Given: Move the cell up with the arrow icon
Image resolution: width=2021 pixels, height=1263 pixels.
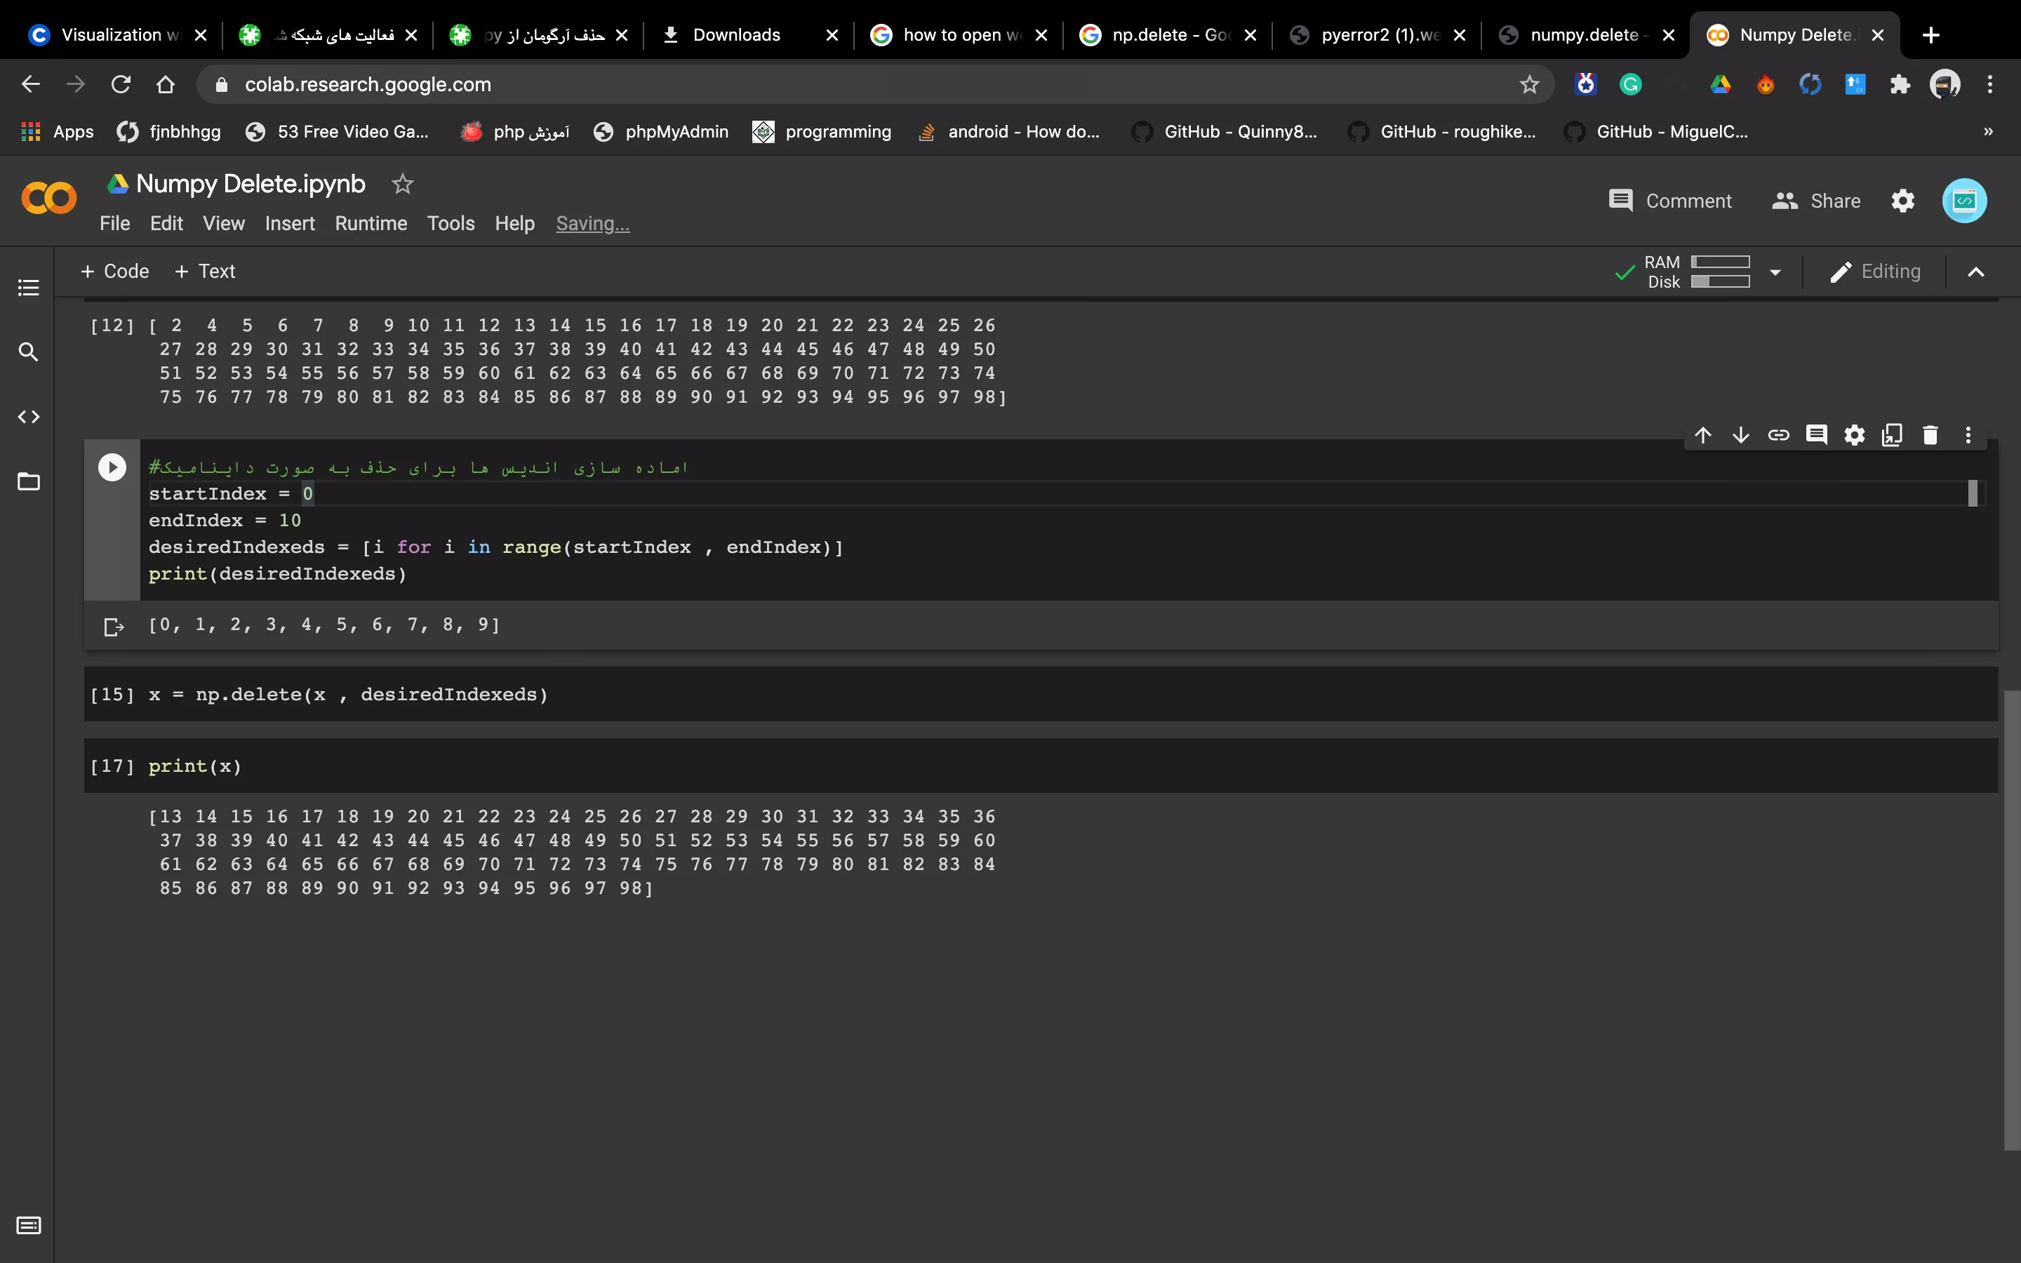Looking at the screenshot, I should tap(1703, 435).
